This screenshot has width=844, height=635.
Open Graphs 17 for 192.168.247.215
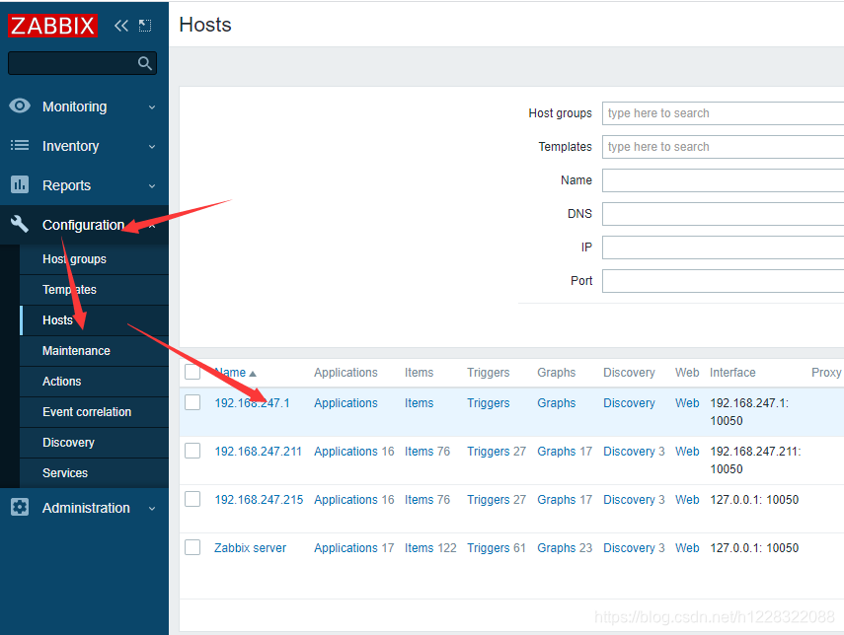pos(564,500)
